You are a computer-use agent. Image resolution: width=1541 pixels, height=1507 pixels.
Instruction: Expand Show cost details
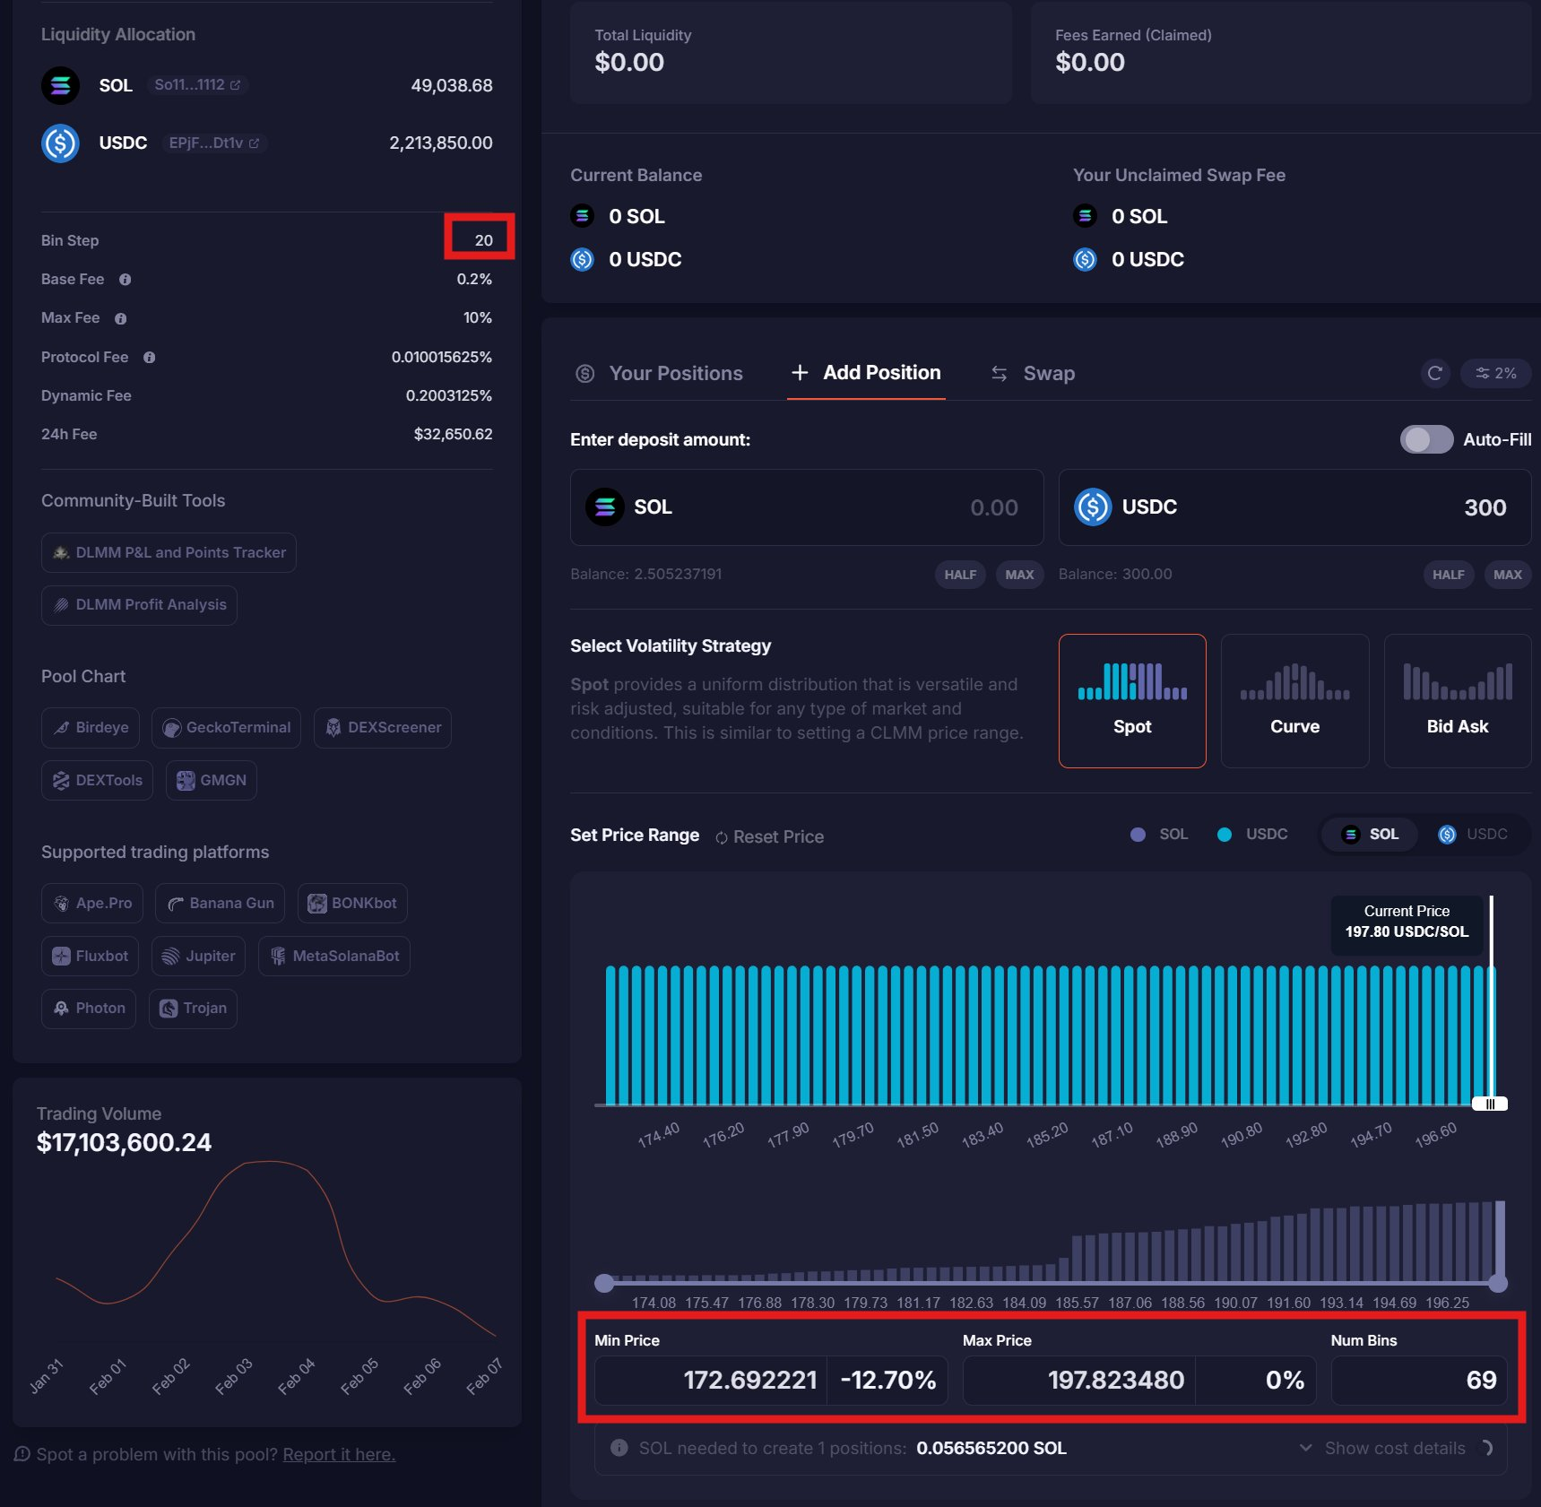coord(1394,1448)
